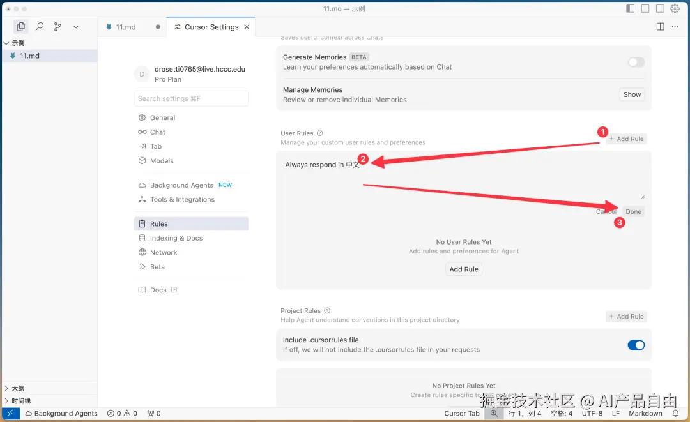The height and width of the screenshot is (422, 690).
Task: Open the 11.md file in explorer tree
Action: tap(50, 56)
